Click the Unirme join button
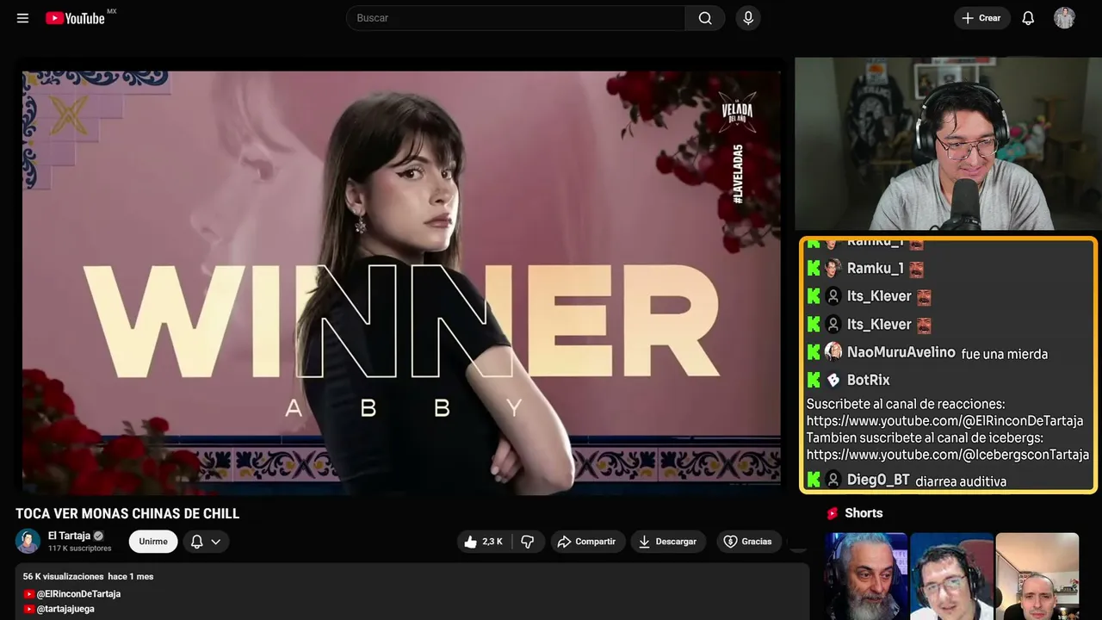 click(153, 542)
